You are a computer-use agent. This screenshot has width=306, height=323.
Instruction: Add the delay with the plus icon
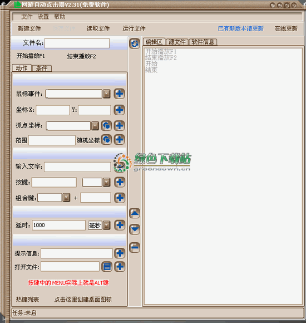[120, 225]
